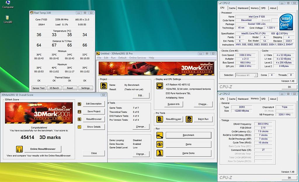Open System Info in 3DMark2001
The width and height of the screenshot is (299, 182).
(173, 104)
